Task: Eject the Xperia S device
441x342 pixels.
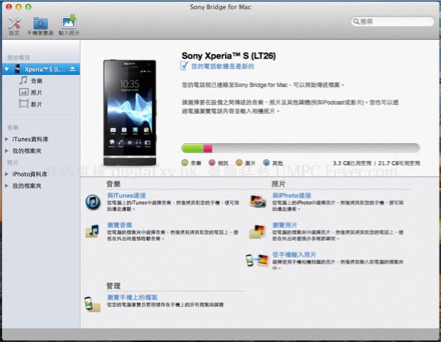Action: (x=73, y=69)
